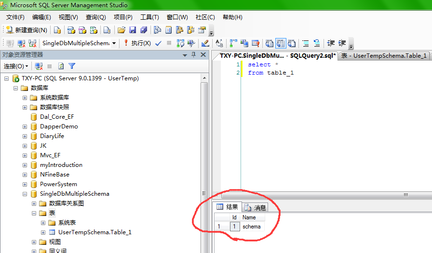Open a new Database Engine Query

tap(57, 30)
